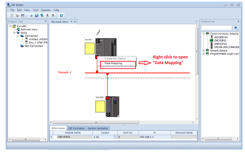
Task: Select CMC-EIP01 in the Product List
Action: tap(220, 40)
